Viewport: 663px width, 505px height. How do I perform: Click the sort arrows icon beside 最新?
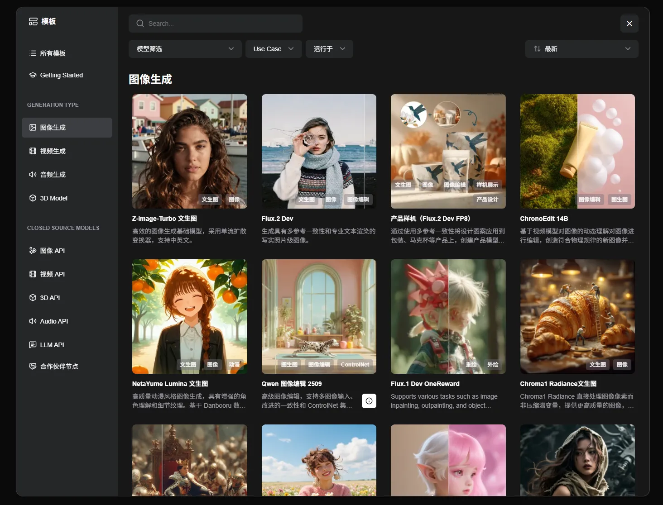click(x=537, y=49)
